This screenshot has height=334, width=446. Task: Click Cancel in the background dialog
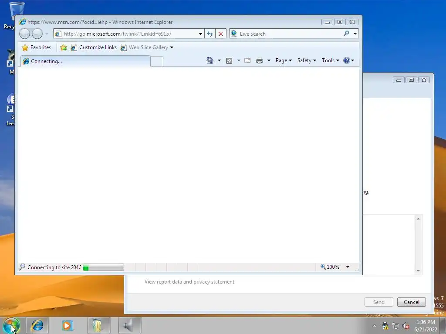pos(411,302)
